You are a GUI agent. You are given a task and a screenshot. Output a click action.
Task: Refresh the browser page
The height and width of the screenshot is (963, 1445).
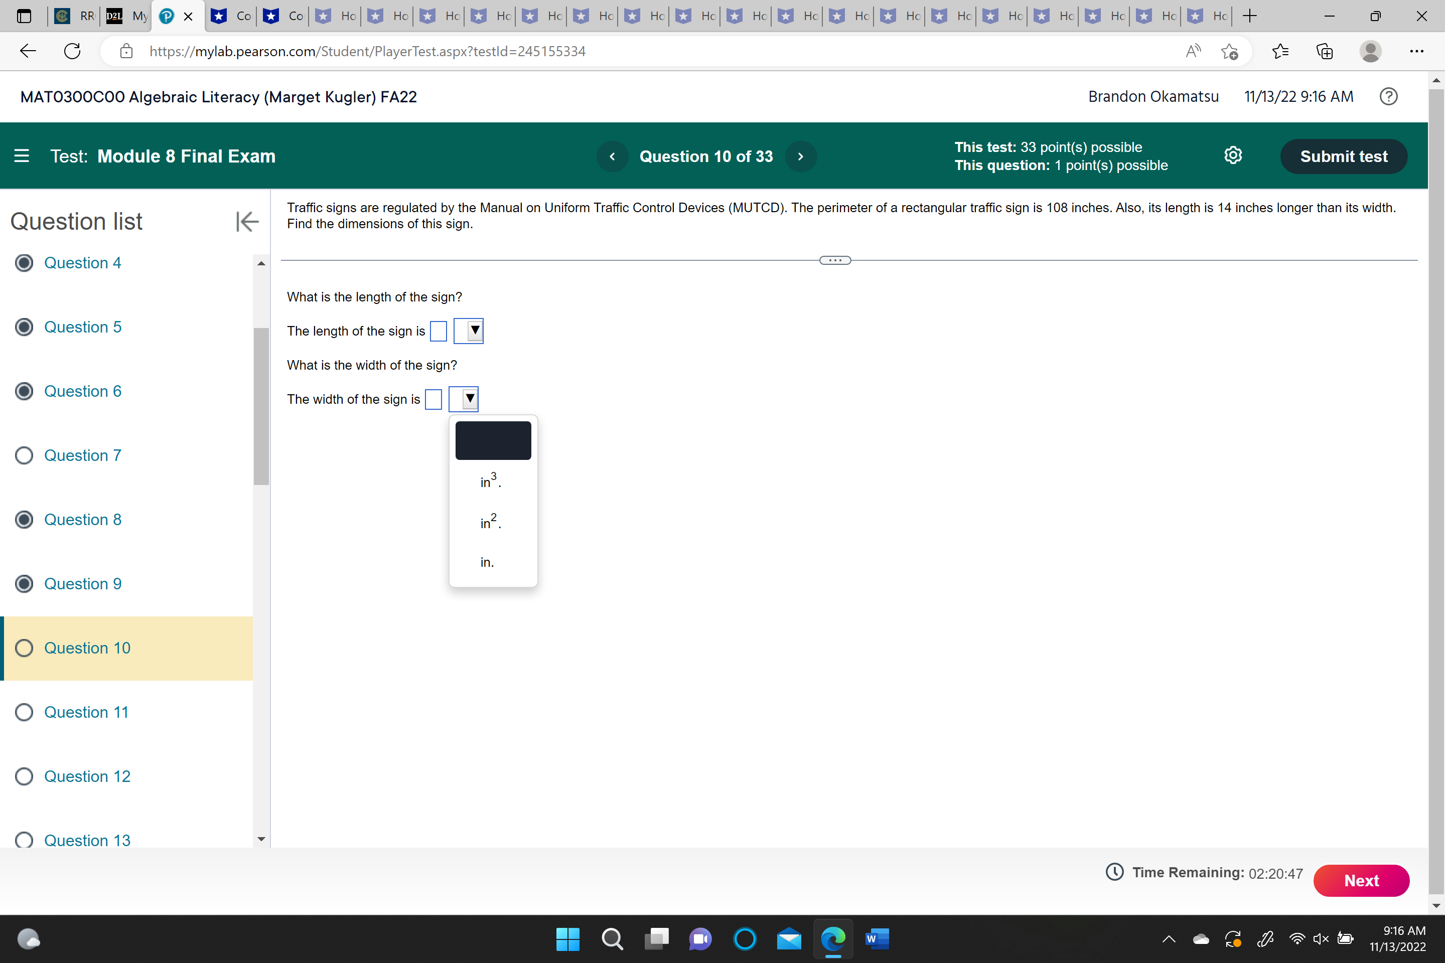coord(72,51)
